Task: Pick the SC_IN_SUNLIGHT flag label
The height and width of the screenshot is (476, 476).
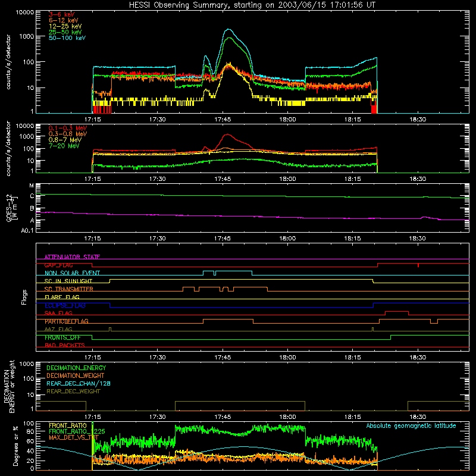Action: pos(68,281)
